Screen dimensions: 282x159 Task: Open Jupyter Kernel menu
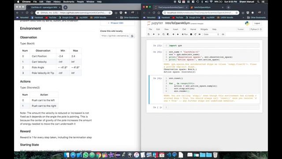point(193,29)
